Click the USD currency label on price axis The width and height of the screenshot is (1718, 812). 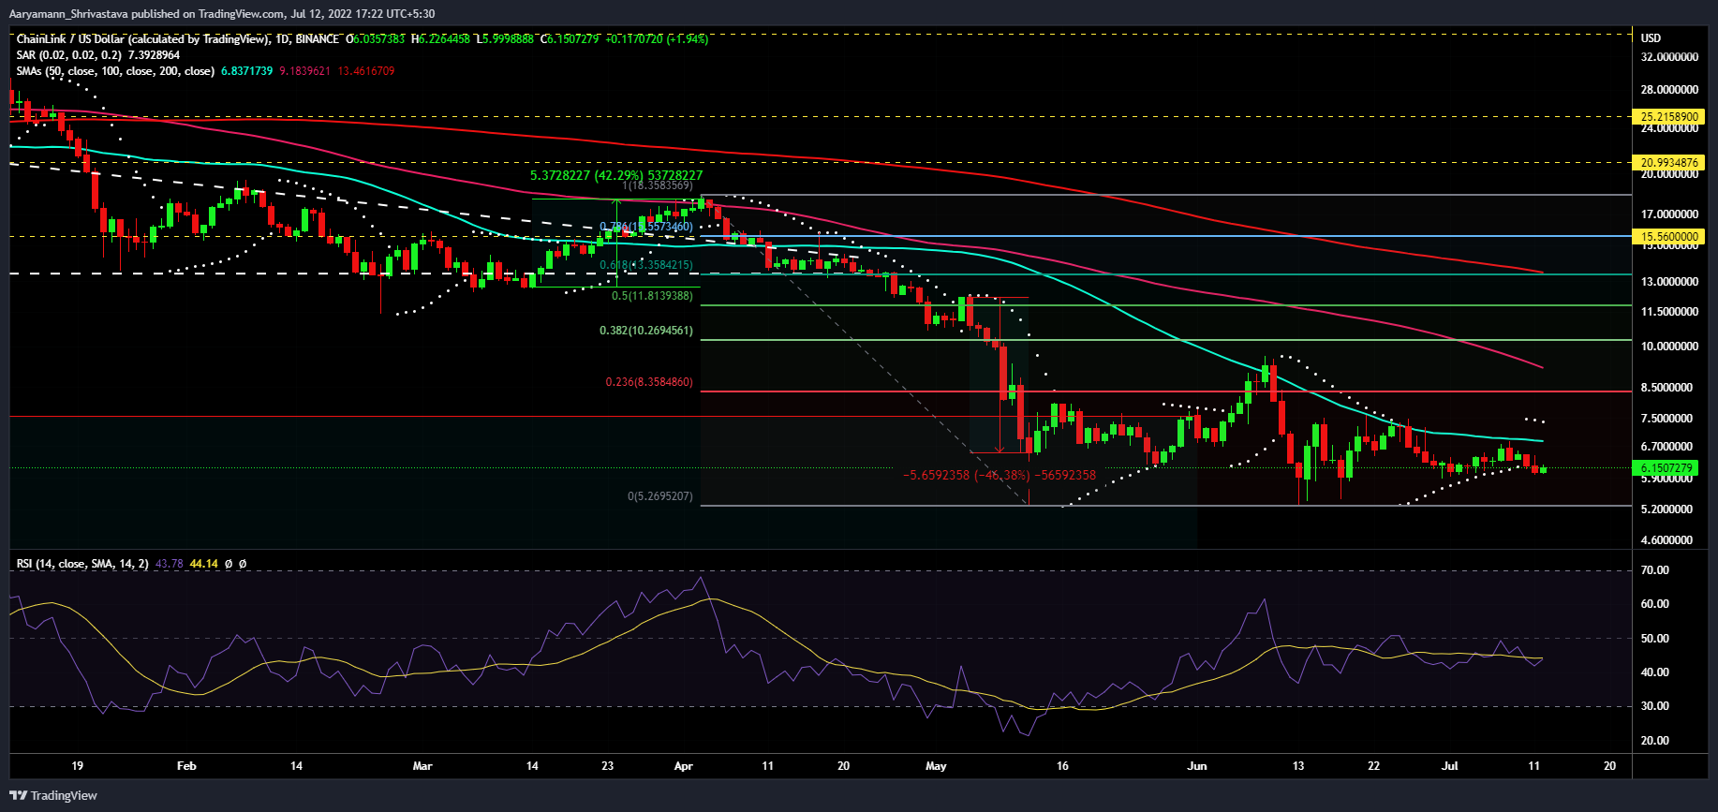1651,38
